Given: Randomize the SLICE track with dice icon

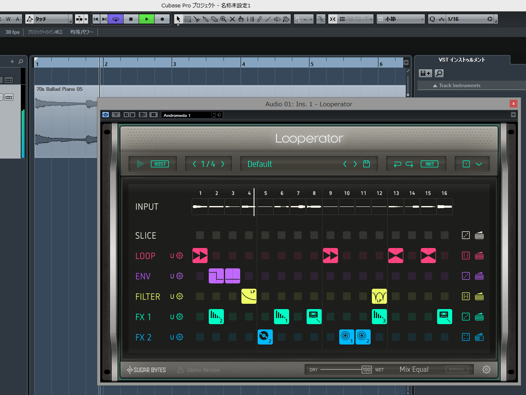Looking at the screenshot, I should click(466, 235).
